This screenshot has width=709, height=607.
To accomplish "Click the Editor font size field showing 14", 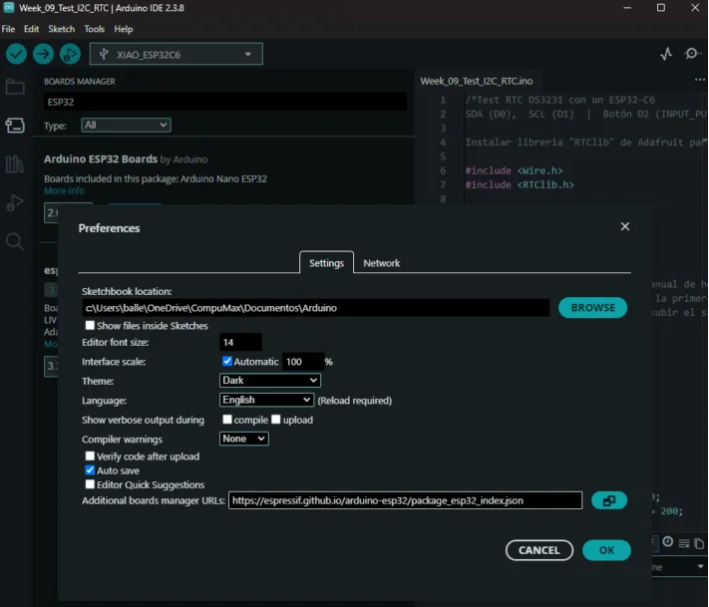I will (240, 342).
